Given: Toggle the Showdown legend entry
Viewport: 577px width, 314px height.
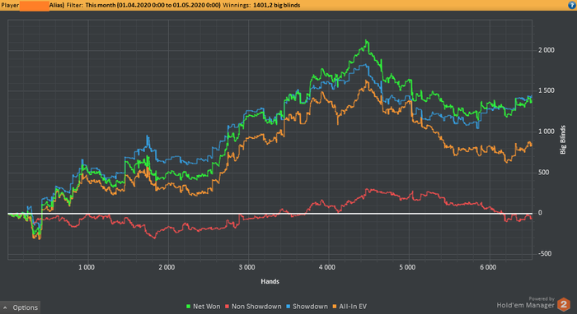Looking at the screenshot, I should pyautogui.click(x=307, y=307).
